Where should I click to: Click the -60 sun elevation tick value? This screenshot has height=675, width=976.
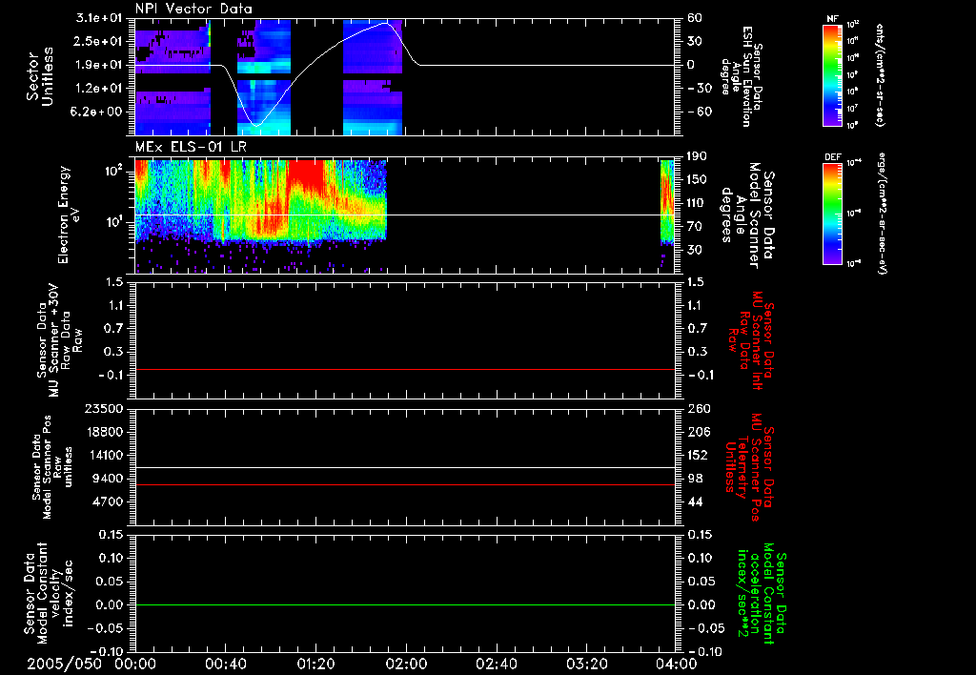coord(698,112)
